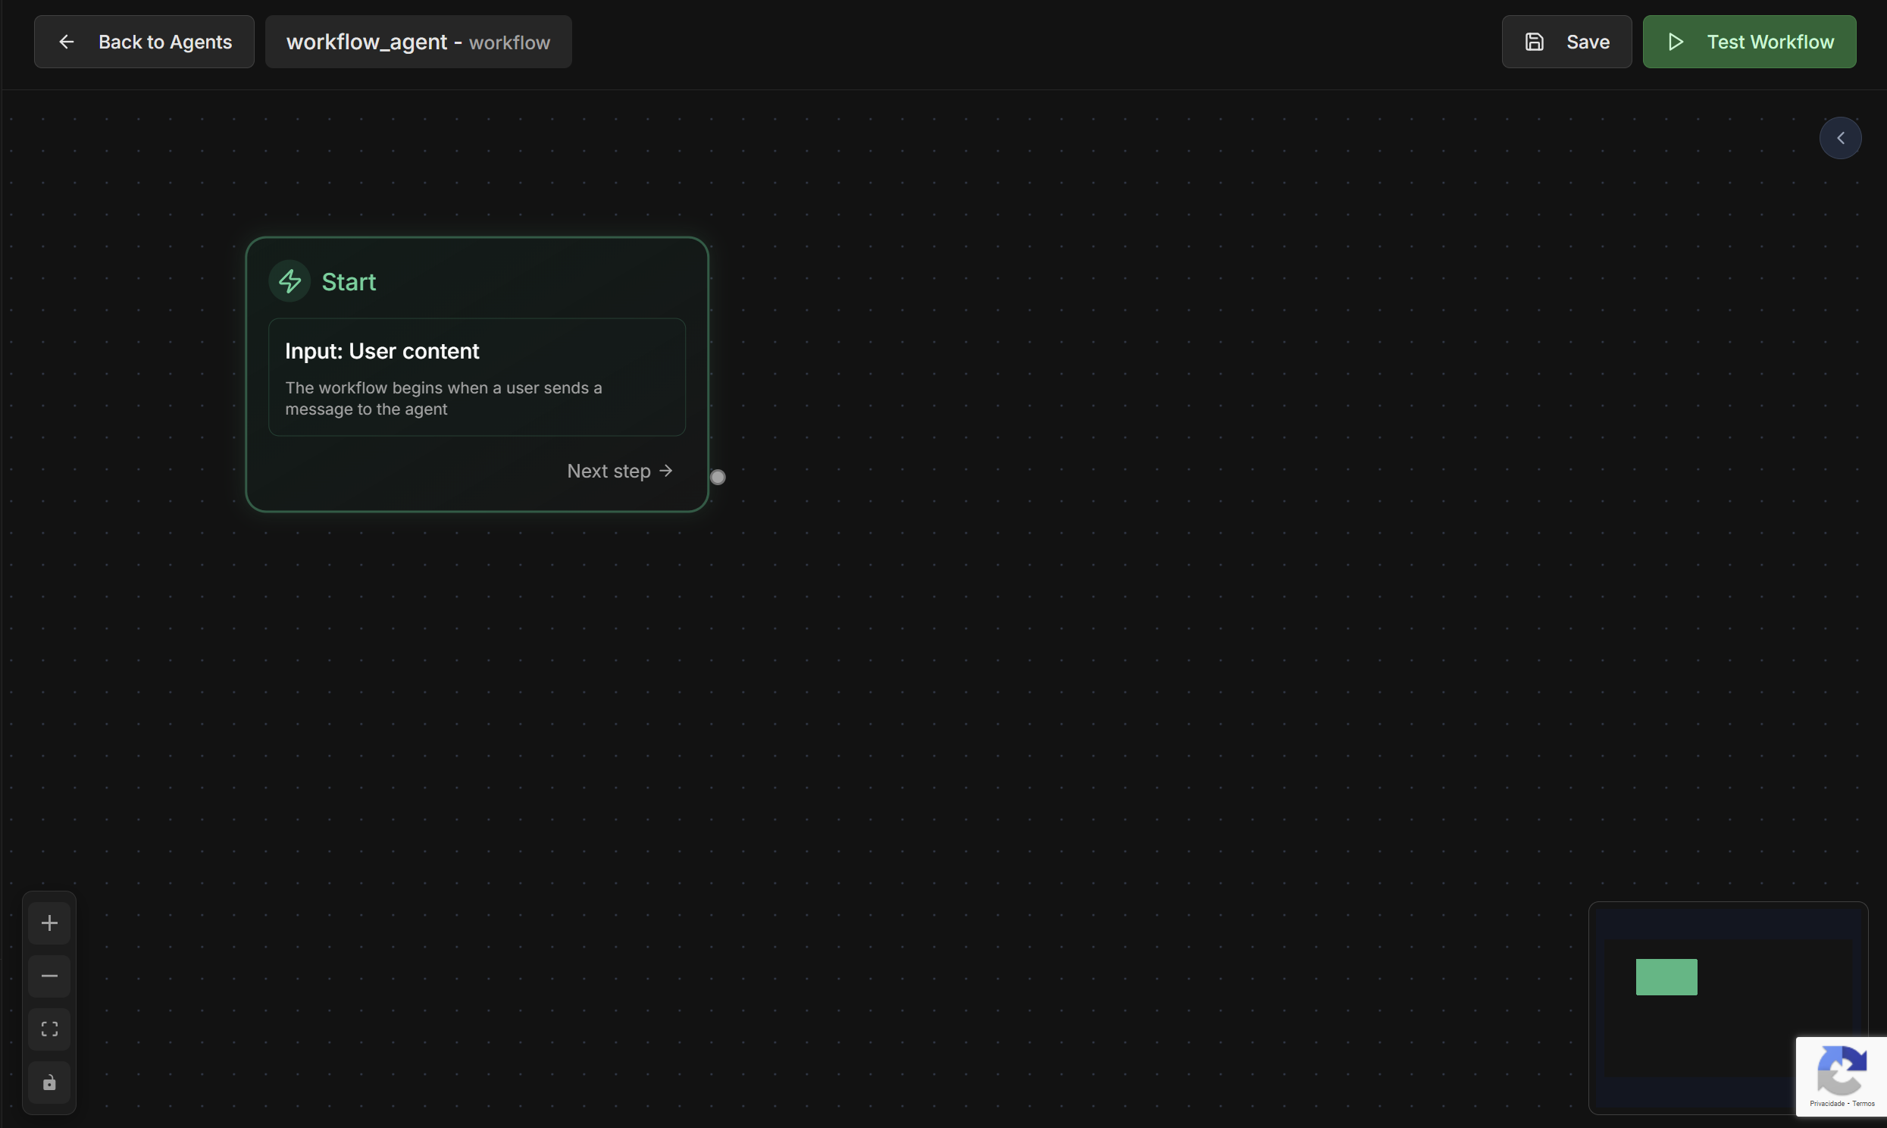Click the green viewport rectangle in the minimap
The height and width of the screenshot is (1128, 1887).
pos(1666,976)
